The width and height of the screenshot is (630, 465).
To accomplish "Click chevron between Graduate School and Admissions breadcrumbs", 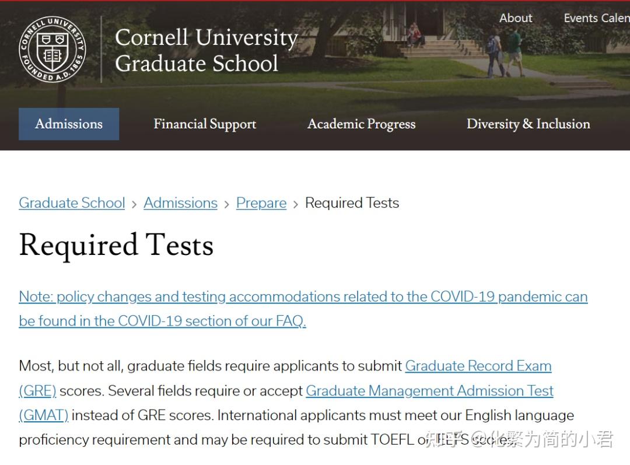I will (x=134, y=204).
